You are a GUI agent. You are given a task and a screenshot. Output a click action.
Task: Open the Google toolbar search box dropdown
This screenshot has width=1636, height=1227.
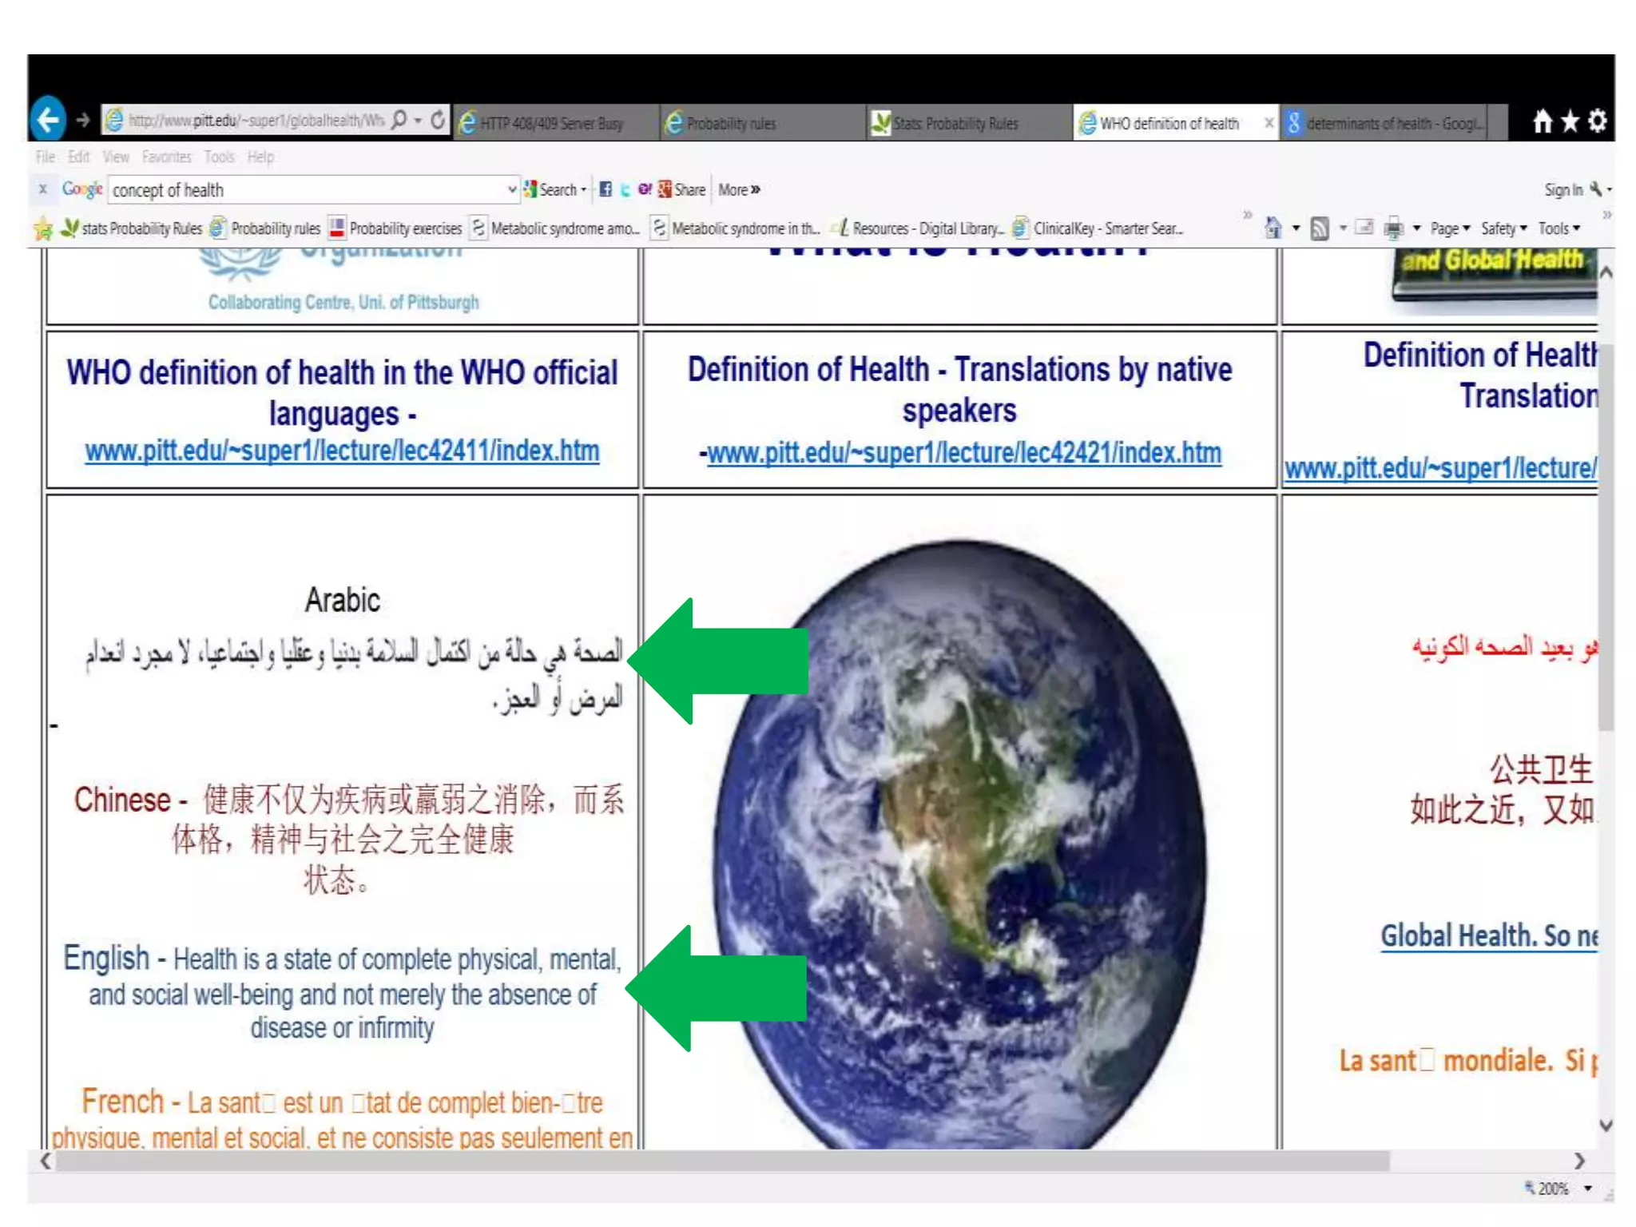tap(512, 189)
